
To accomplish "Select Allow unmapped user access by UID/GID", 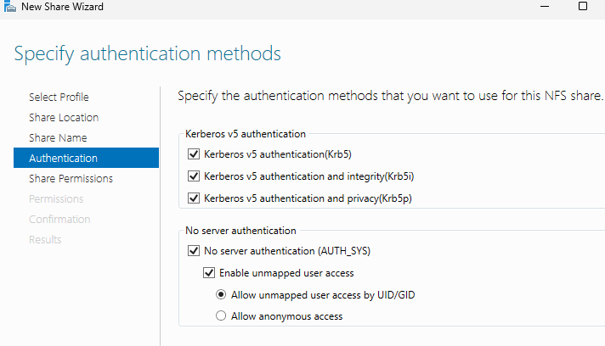I will [221, 294].
